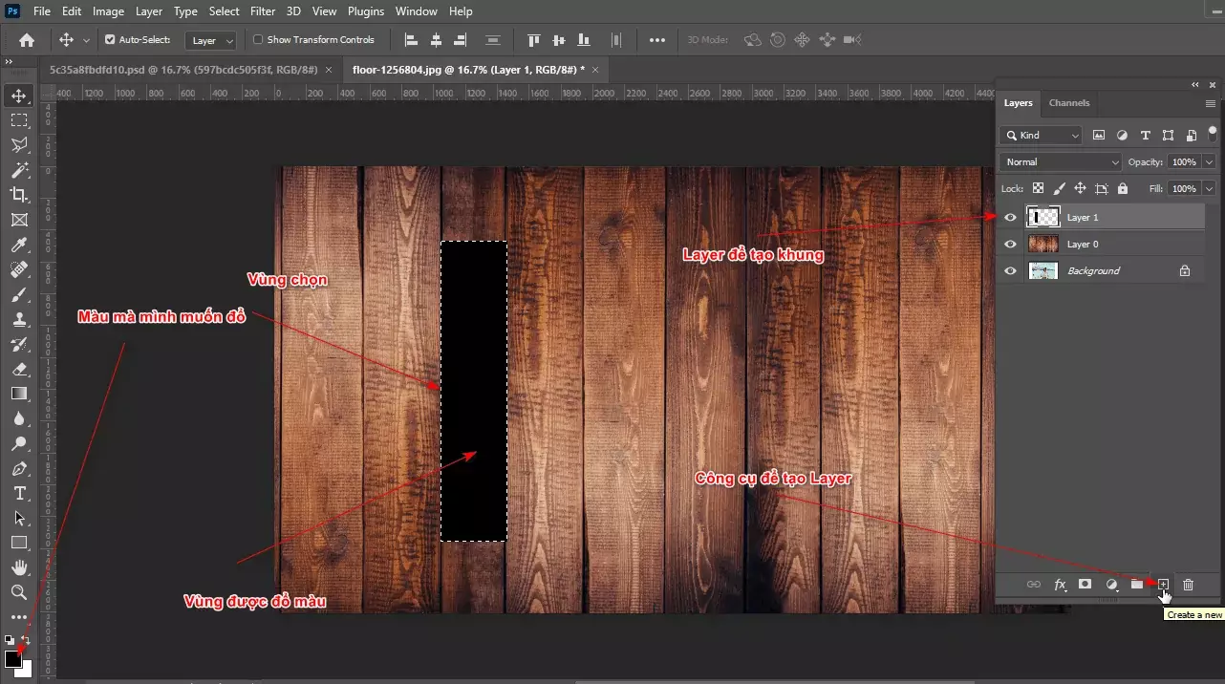Open the Filter menu
Screen dimensions: 1225x684
point(263,11)
